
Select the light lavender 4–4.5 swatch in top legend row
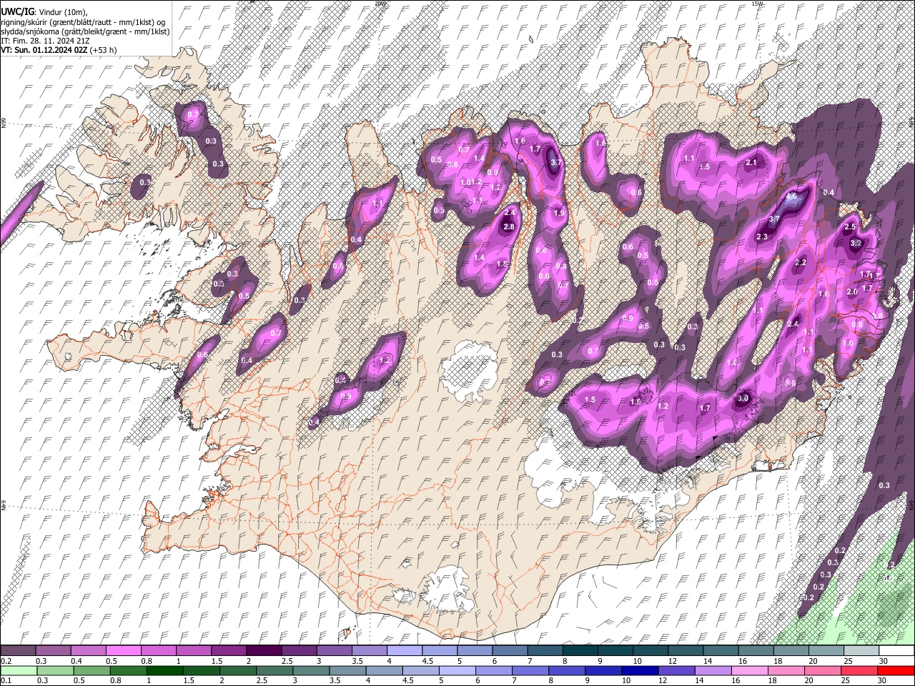(x=405, y=651)
